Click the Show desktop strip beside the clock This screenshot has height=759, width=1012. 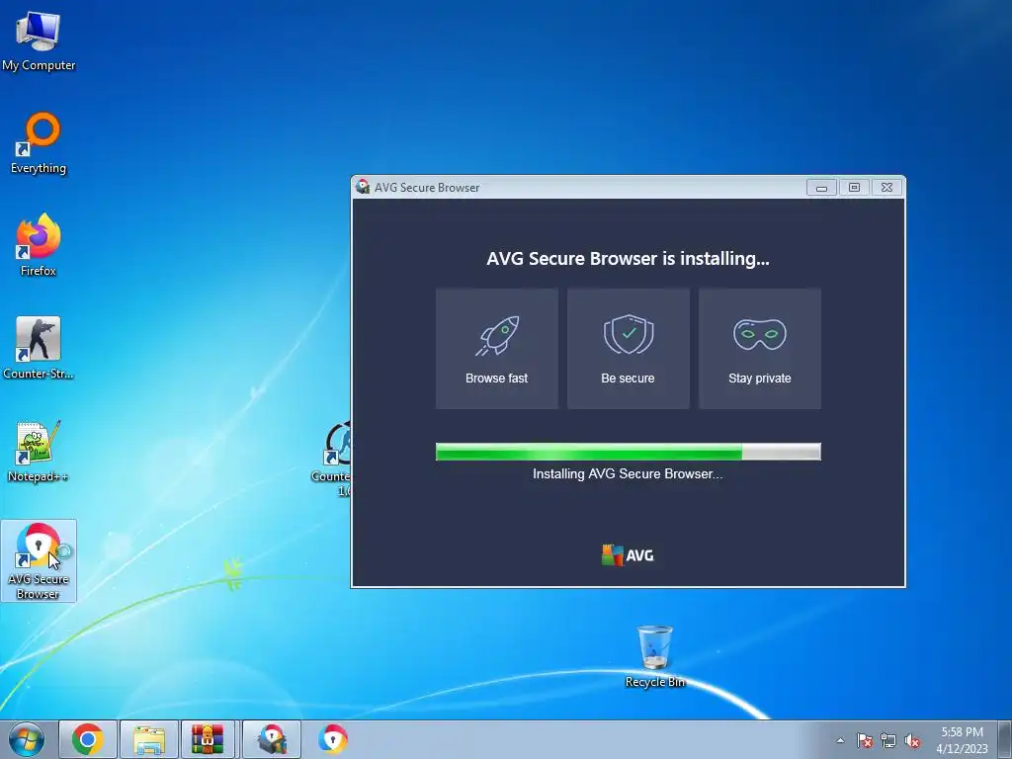click(x=1005, y=740)
